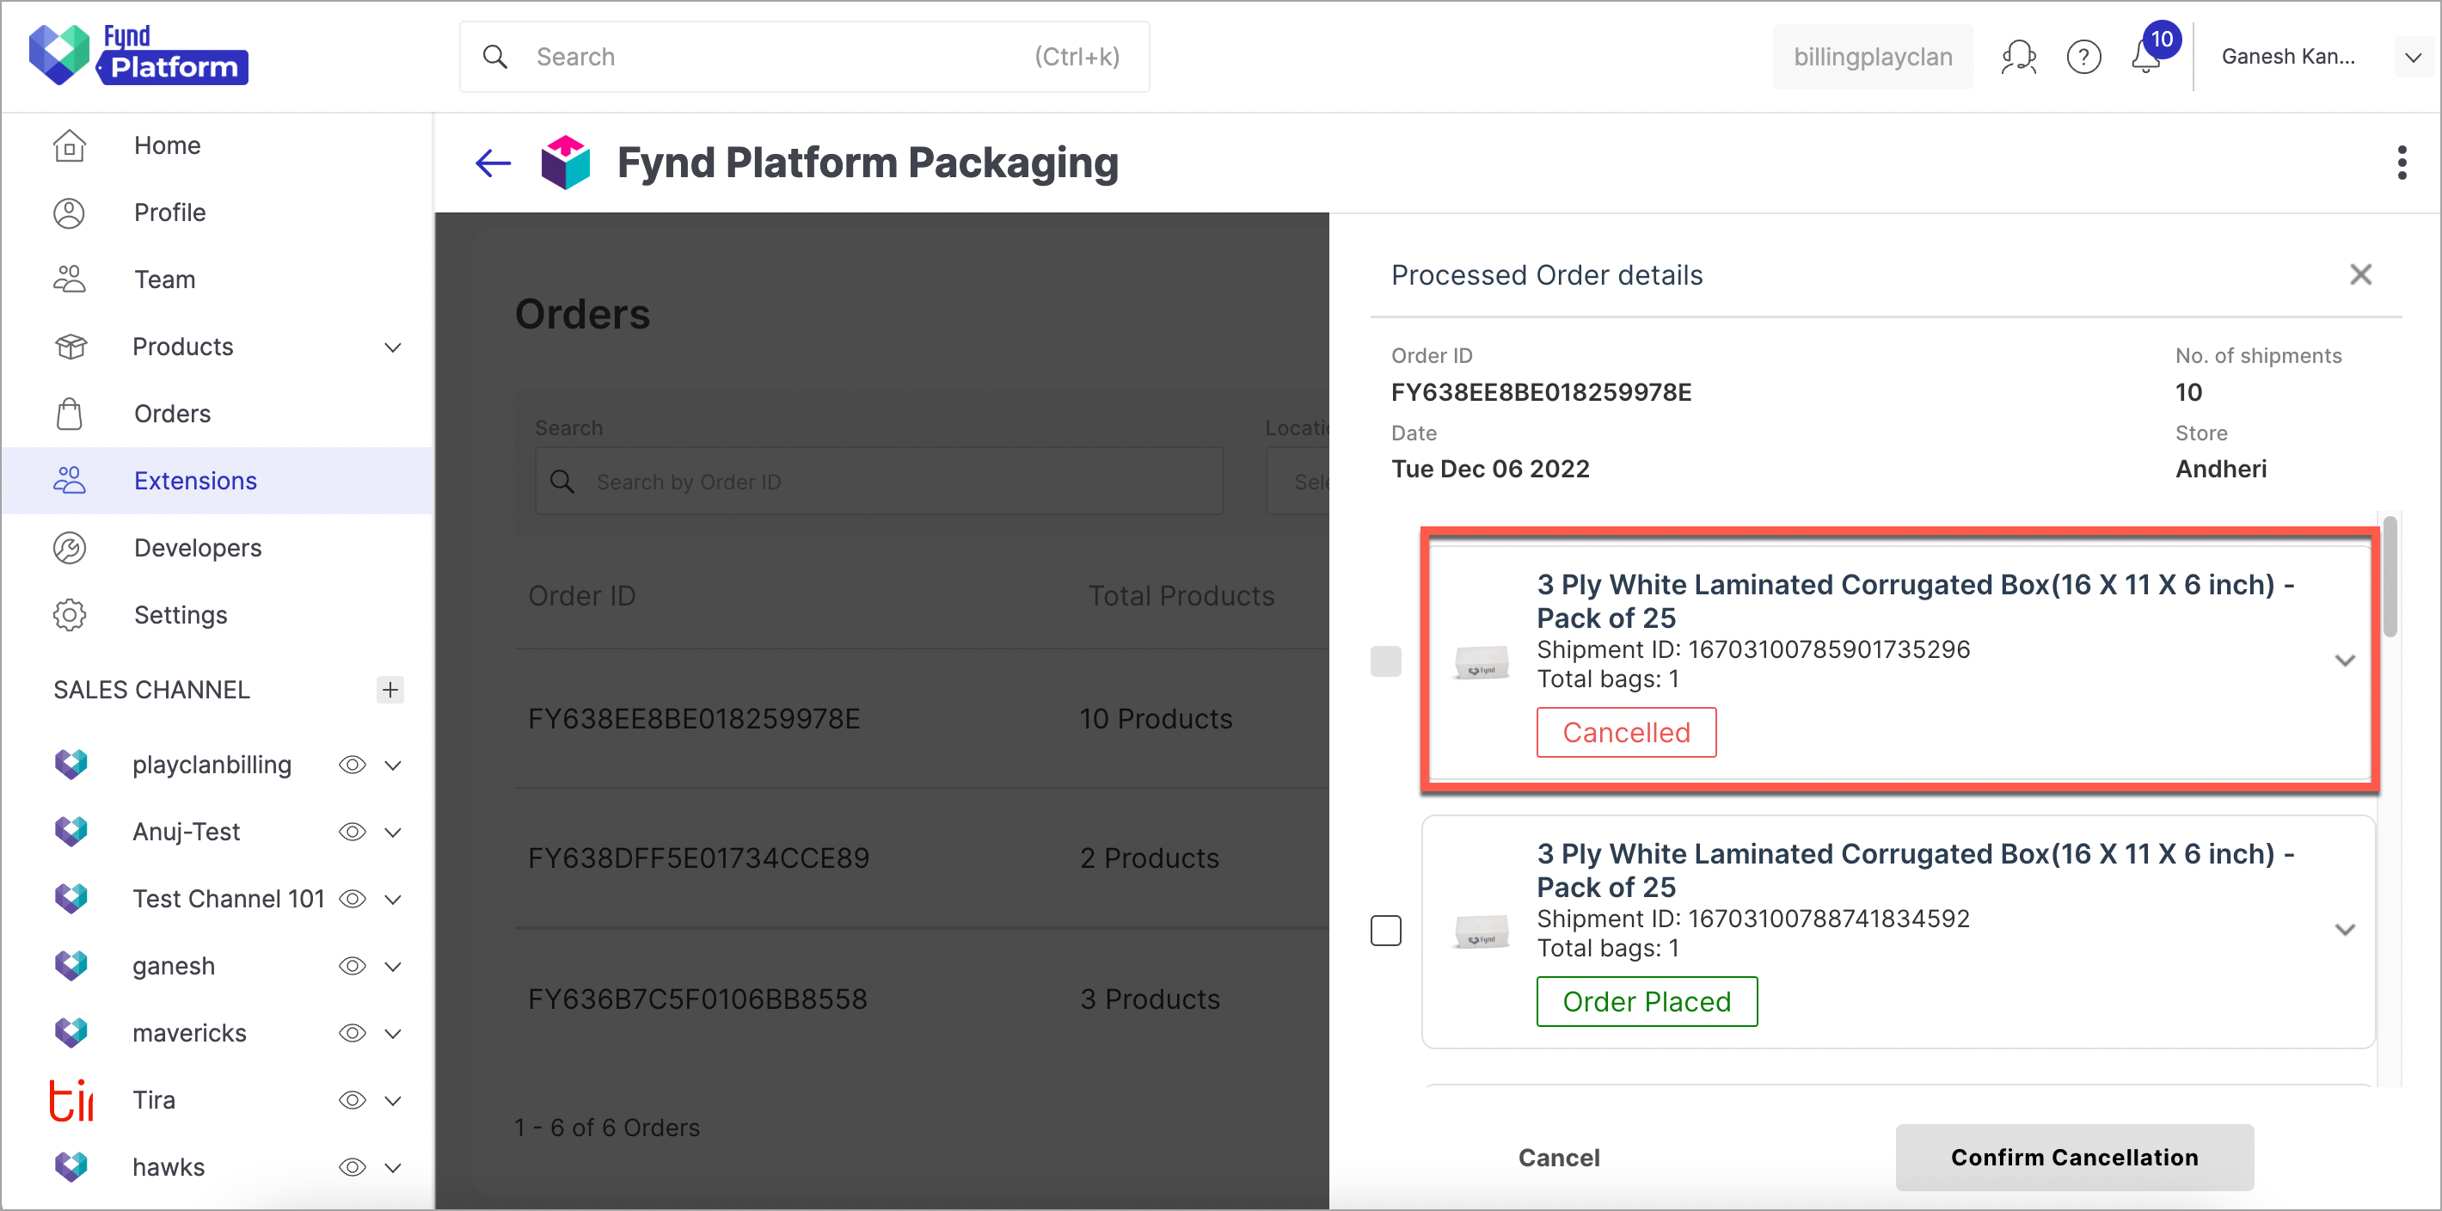Toggle playclanbilling visibility eye
The image size is (2442, 1211).
click(x=352, y=765)
